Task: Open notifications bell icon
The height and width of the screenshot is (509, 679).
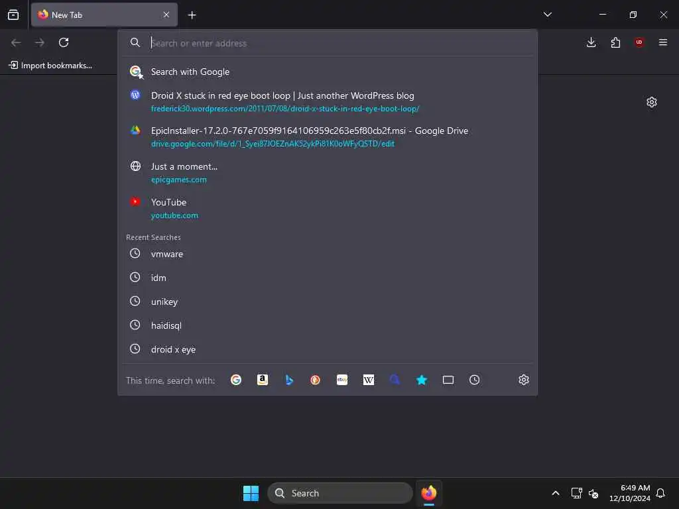Action: pos(660,493)
